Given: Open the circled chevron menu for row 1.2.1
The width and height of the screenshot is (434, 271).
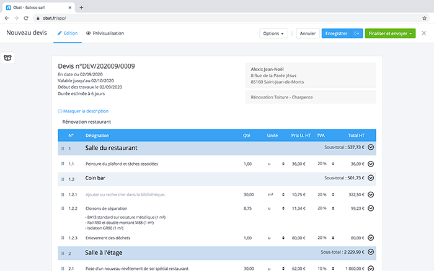Looking at the screenshot, I should [x=371, y=195].
